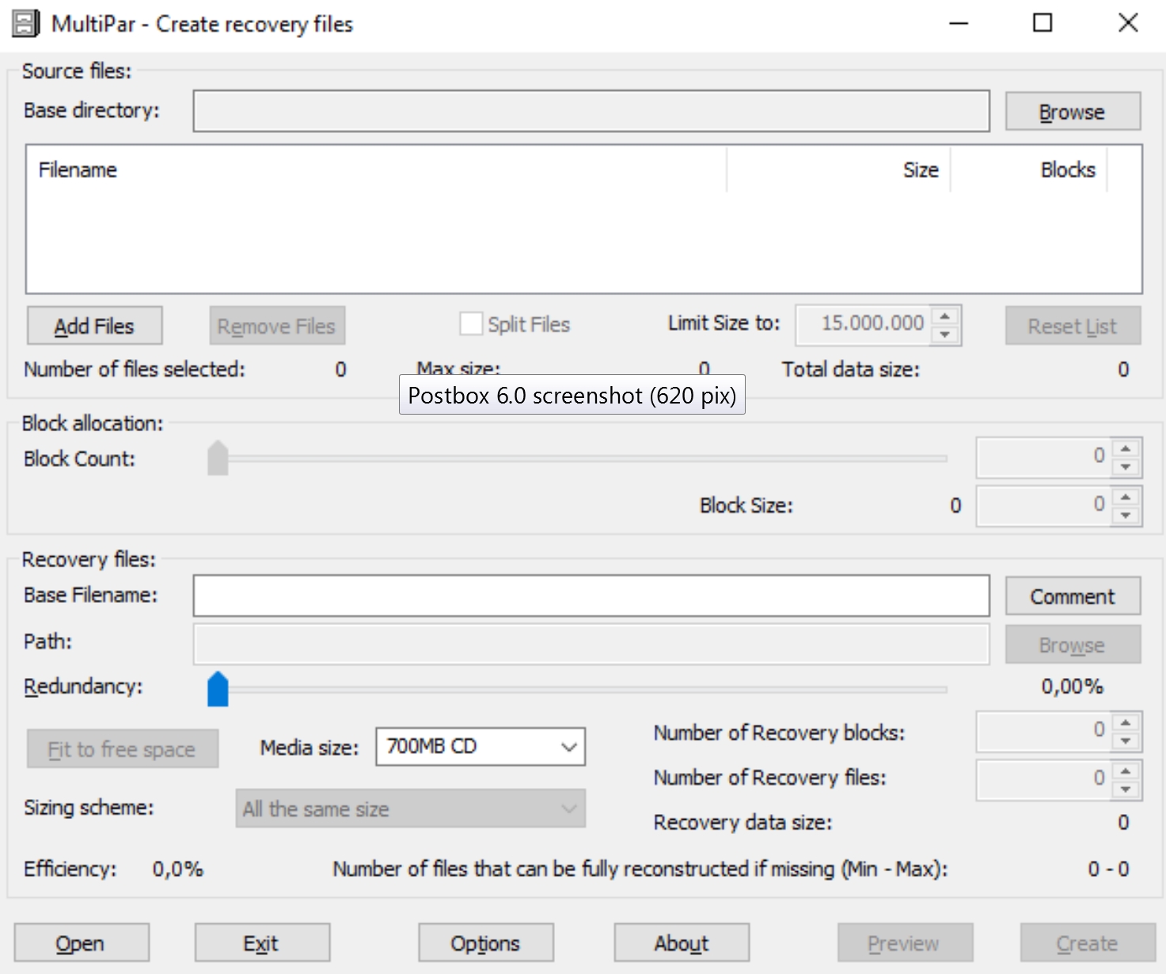
Task: Expand the Sizing scheme combo box
Action: [x=410, y=809]
